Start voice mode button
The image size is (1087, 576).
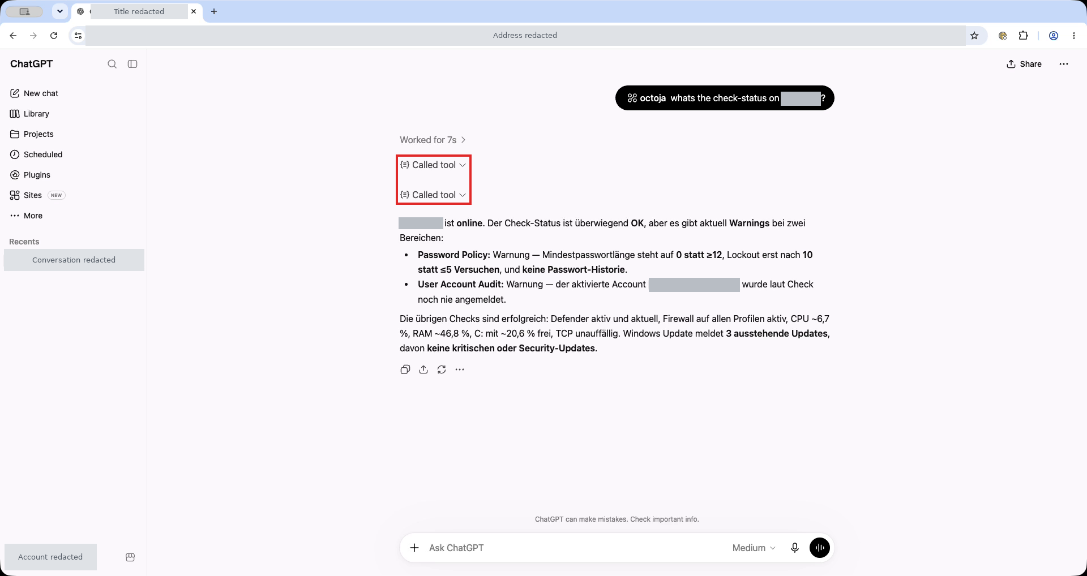tap(820, 548)
